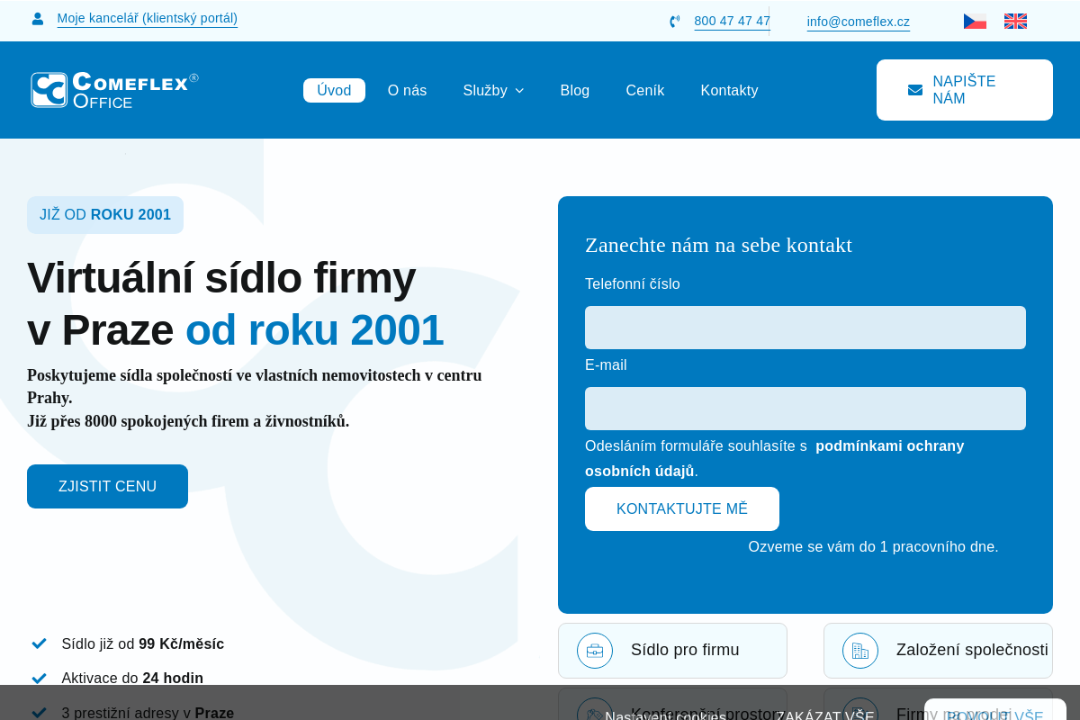1080x720 pixels.
Task: Go to the Ceník menu item
Action: (645, 90)
